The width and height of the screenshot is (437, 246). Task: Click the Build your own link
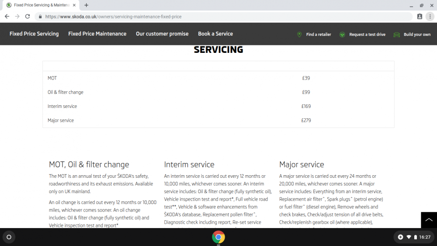[x=417, y=35]
